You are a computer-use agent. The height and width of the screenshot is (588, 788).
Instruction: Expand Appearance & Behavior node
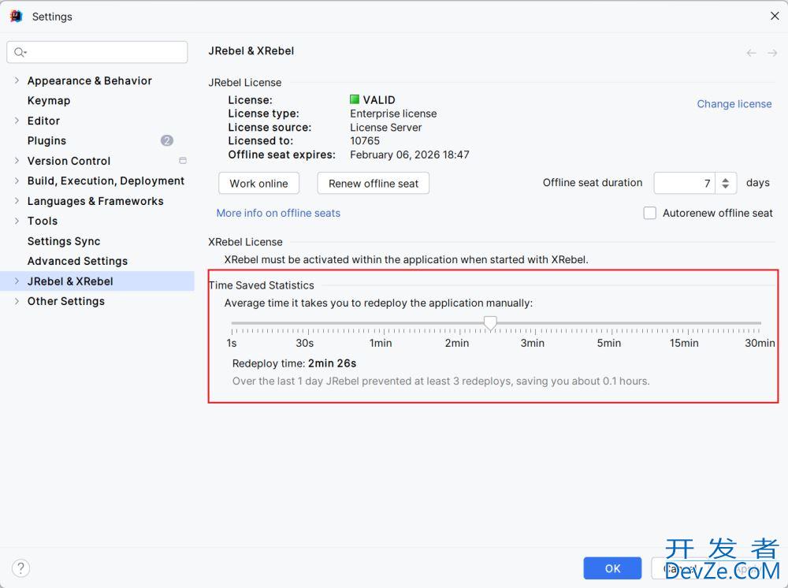(x=17, y=80)
